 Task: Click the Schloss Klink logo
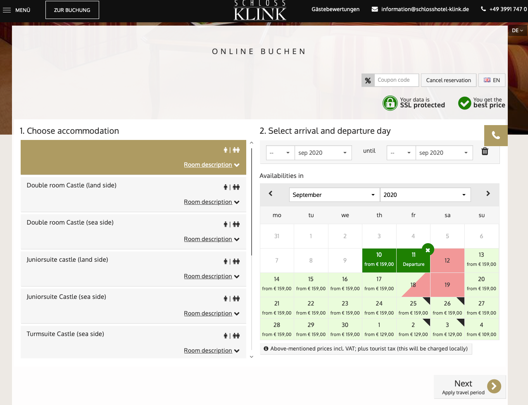coord(260,11)
